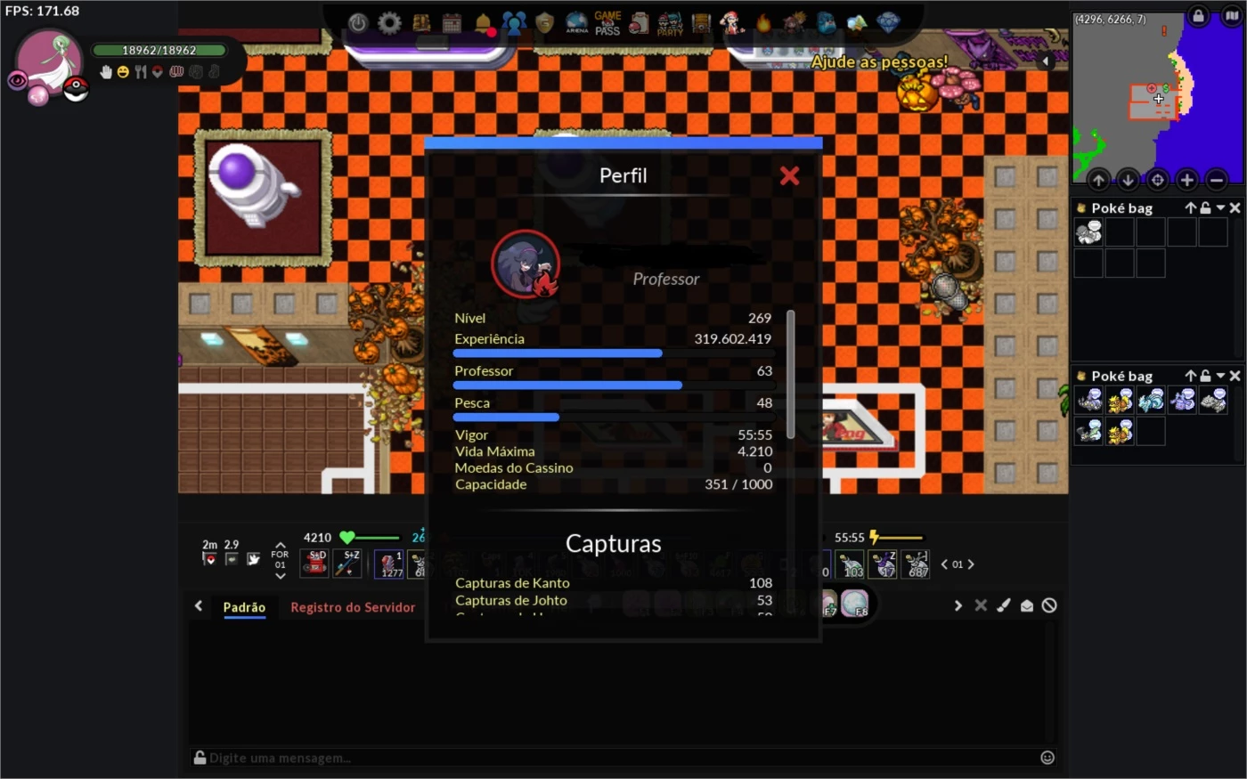Click the Perfil window scrollbar
The width and height of the screenshot is (1247, 779).
791,374
